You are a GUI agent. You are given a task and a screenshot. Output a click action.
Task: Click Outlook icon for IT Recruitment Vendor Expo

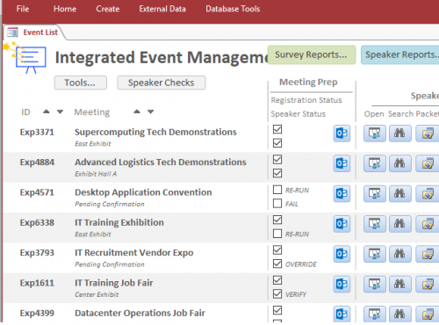click(x=342, y=254)
